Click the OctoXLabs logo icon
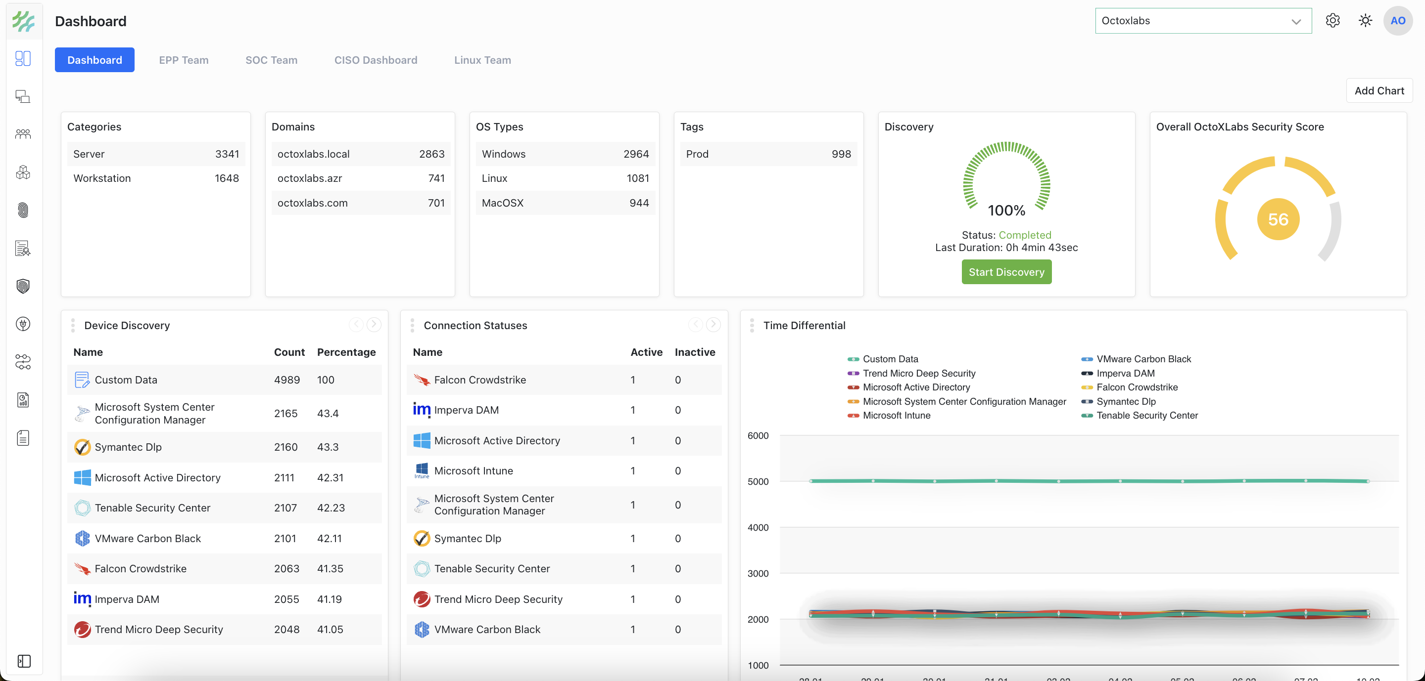This screenshot has height=681, width=1425. coord(23,21)
